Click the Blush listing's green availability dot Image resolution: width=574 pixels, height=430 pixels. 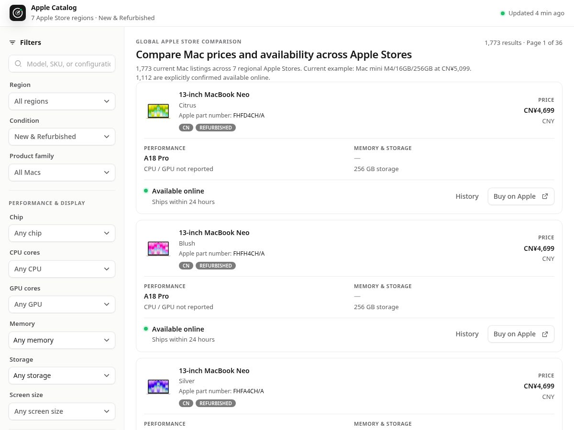click(x=146, y=329)
